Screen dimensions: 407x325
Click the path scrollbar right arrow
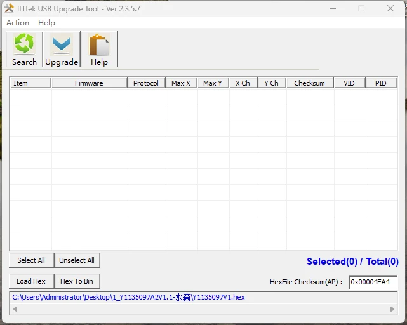(x=392, y=309)
